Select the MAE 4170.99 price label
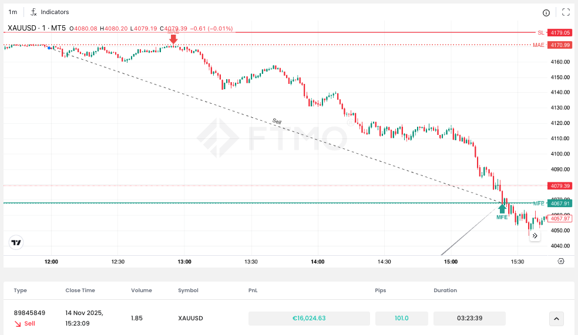Image resolution: width=578 pixels, height=335 pixels. (x=558, y=45)
